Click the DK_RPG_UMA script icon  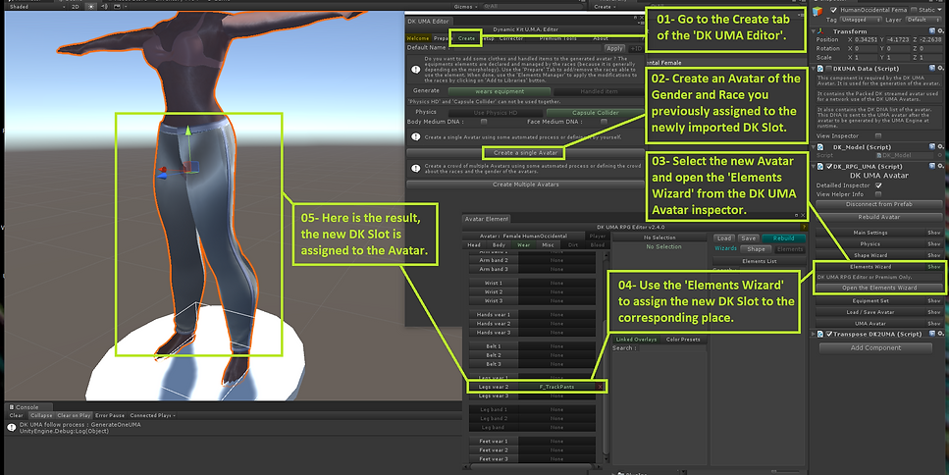click(x=821, y=167)
